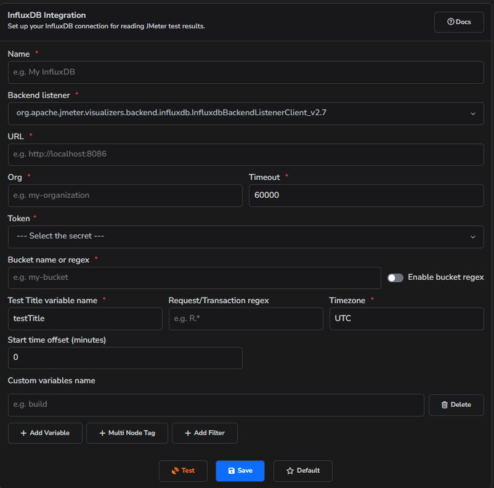Click the Multi Node Tag button

point(127,433)
